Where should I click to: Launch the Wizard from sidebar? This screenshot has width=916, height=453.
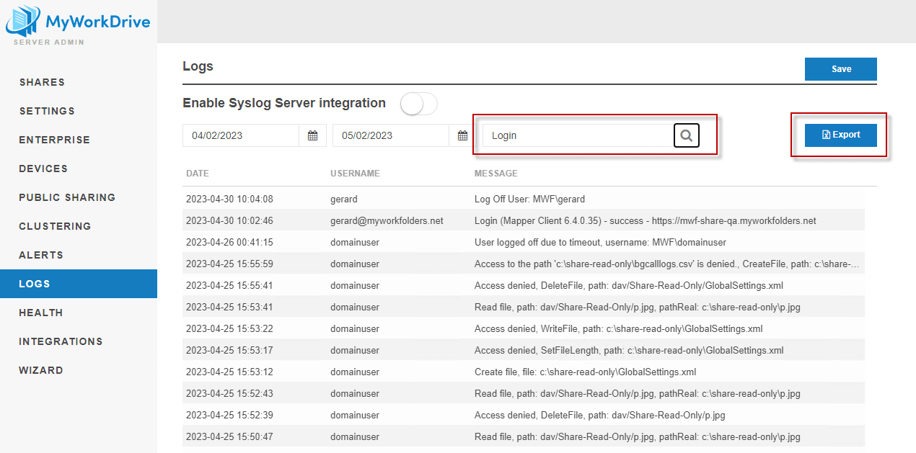pos(41,370)
